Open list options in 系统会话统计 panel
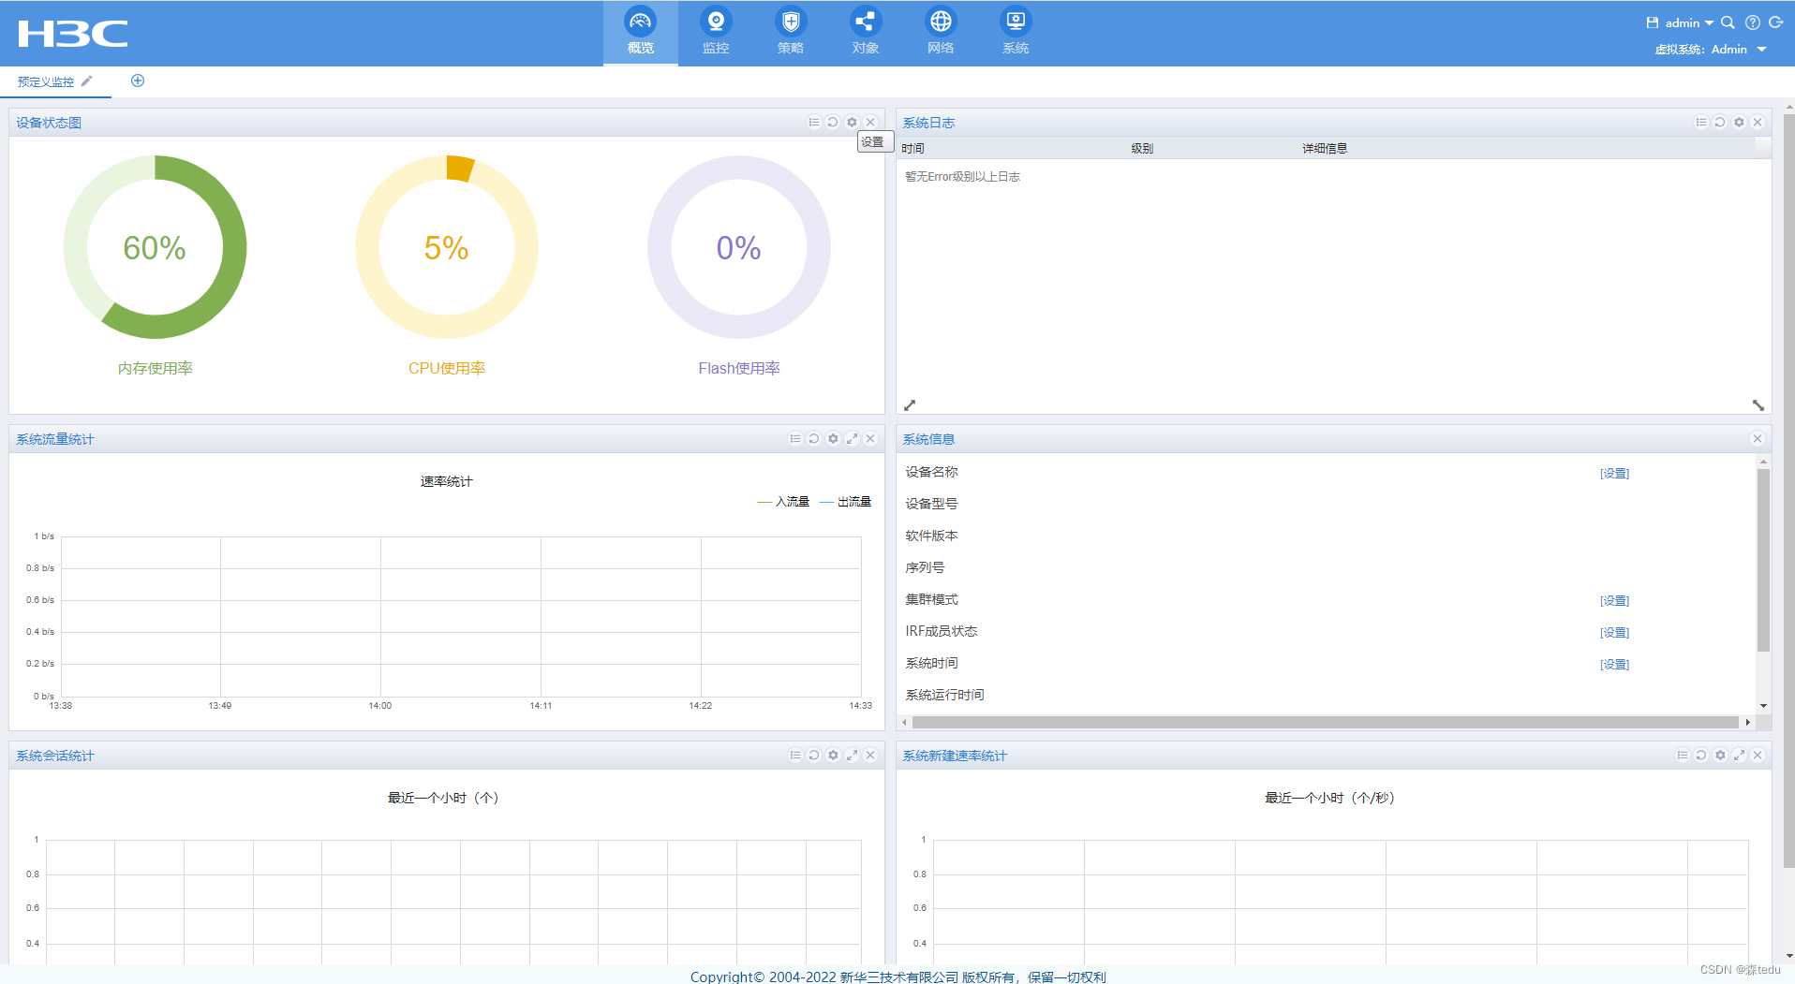Image resolution: width=1795 pixels, height=984 pixels. 795,755
